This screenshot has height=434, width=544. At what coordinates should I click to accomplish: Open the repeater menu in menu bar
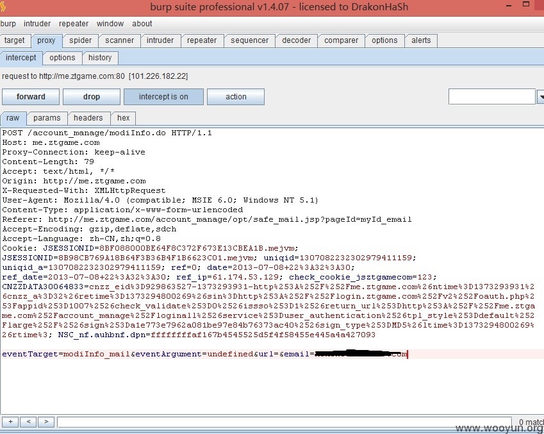[74, 24]
